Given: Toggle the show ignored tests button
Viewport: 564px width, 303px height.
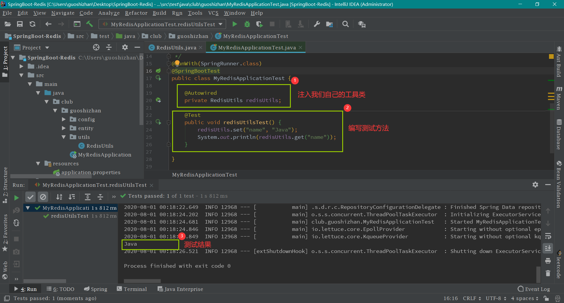Looking at the screenshot, I should tap(43, 197).
